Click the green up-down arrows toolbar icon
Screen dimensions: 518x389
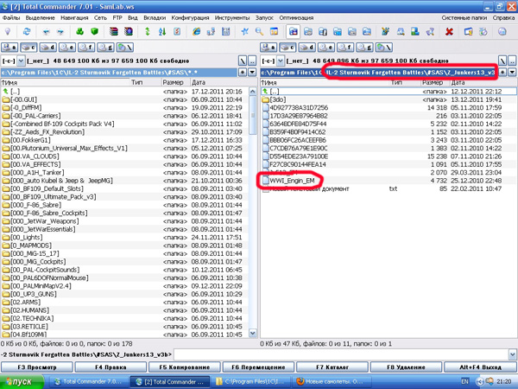(x=148, y=32)
